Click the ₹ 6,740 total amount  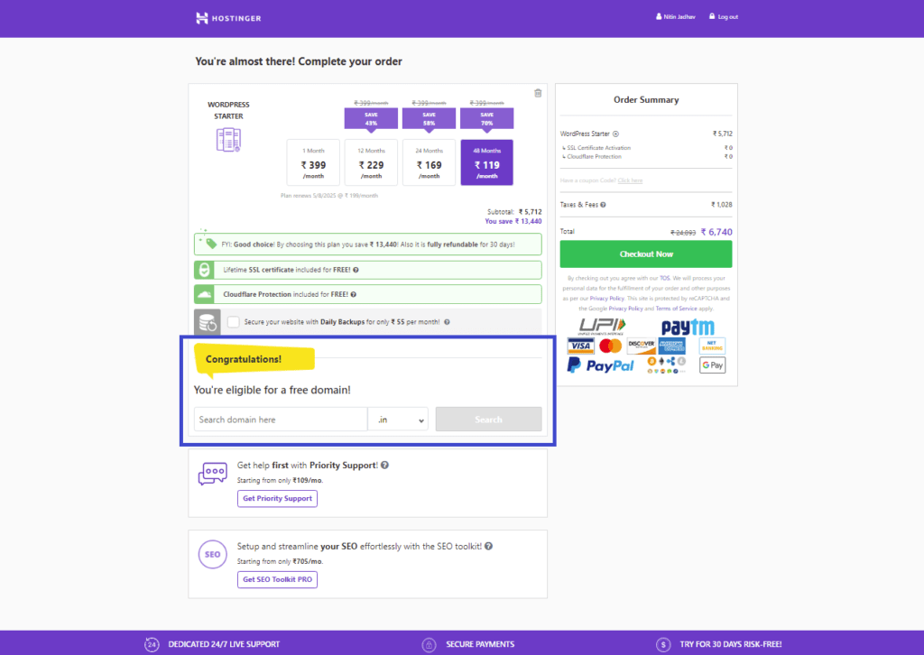pos(716,232)
